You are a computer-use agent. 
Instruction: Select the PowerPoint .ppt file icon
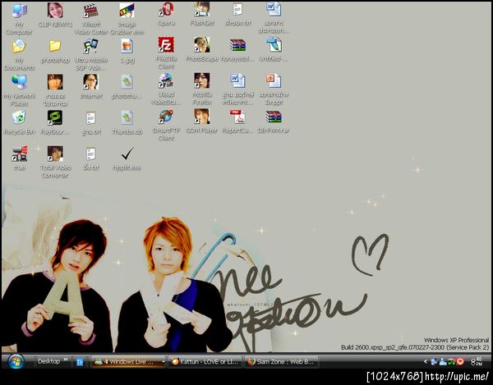(x=274, y=80)
